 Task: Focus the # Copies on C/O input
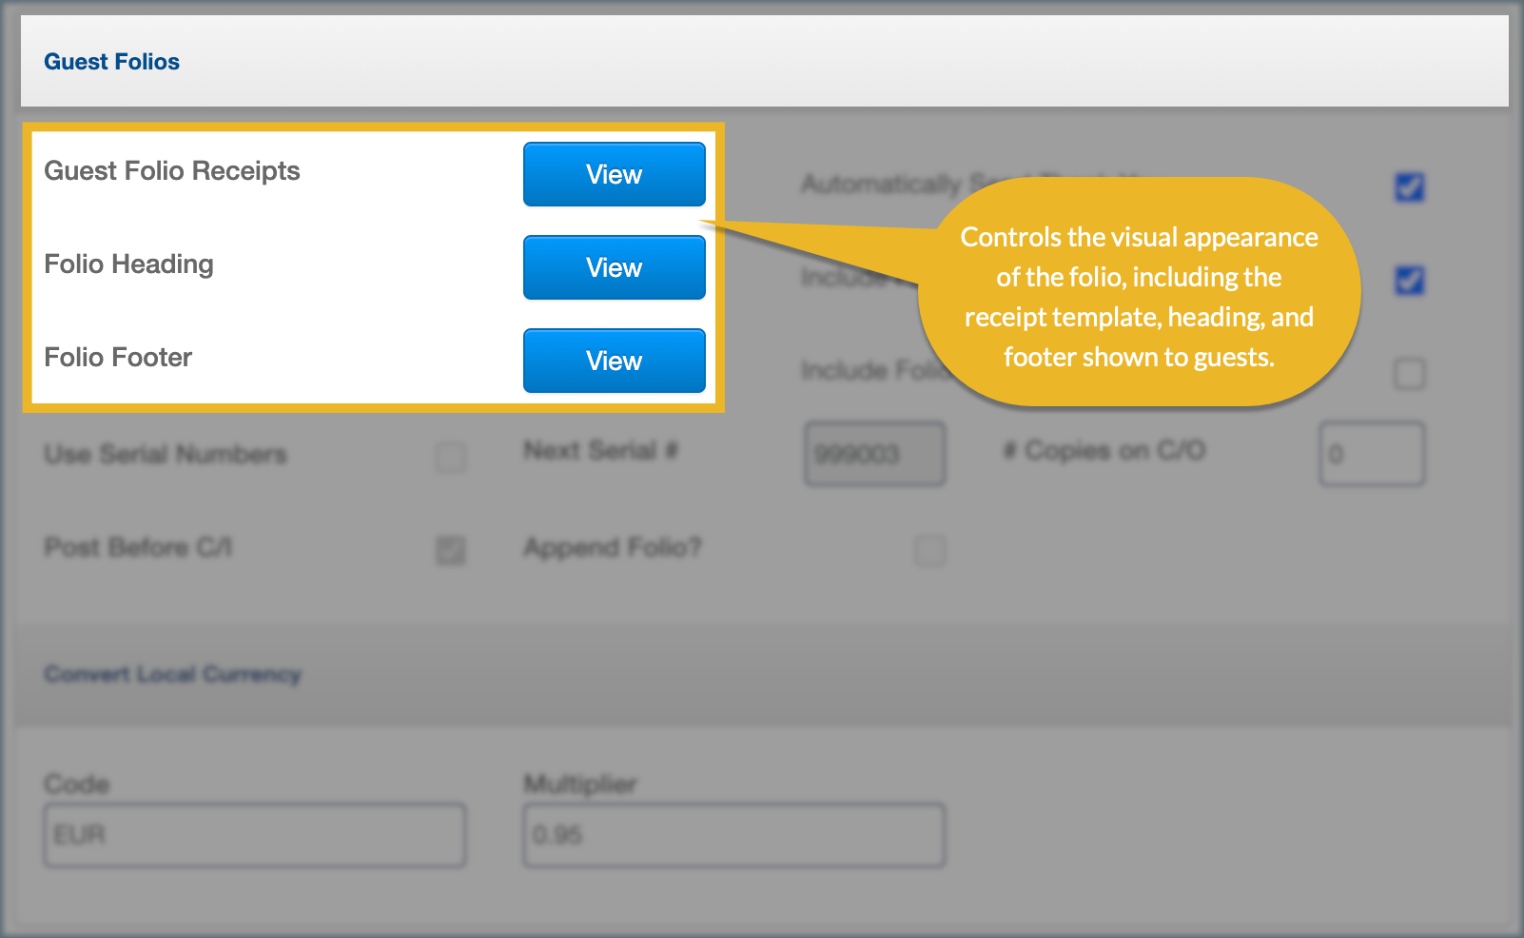point(1371,454)
